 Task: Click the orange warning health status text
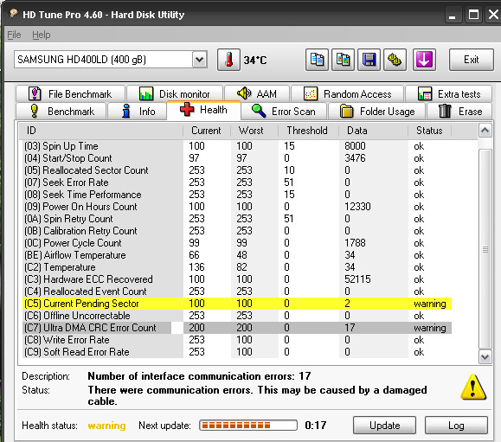click(106, 426)
